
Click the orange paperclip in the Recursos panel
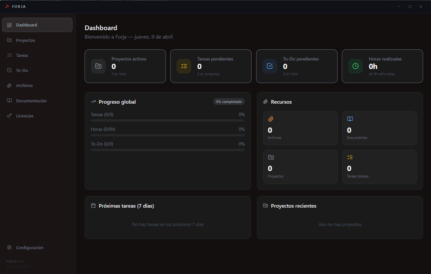click(x=271, y=119)
